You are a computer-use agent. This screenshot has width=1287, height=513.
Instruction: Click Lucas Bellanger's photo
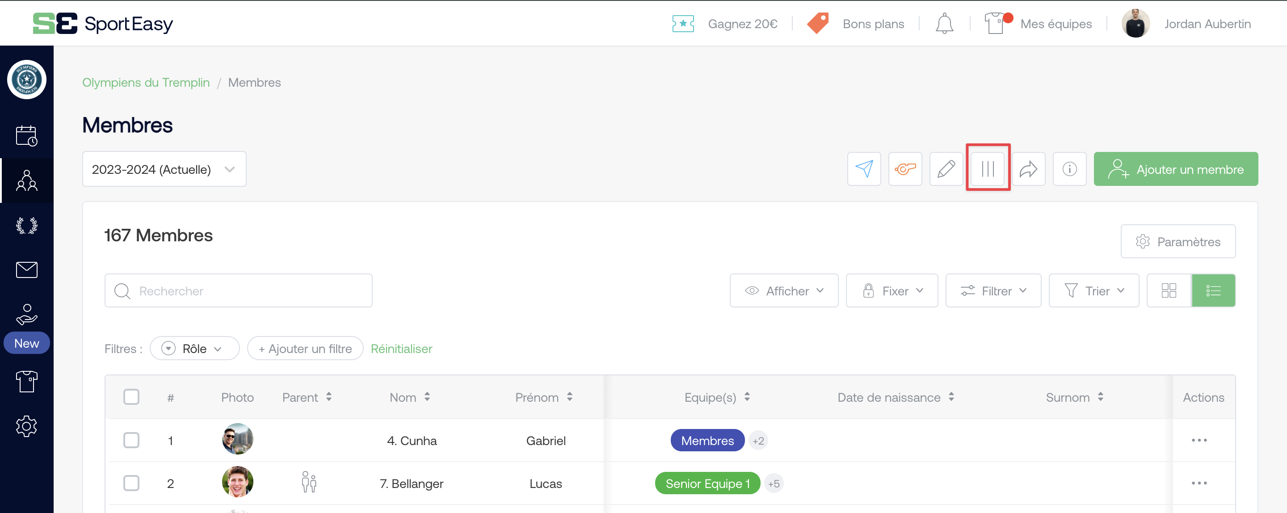(x=237, y=482)
